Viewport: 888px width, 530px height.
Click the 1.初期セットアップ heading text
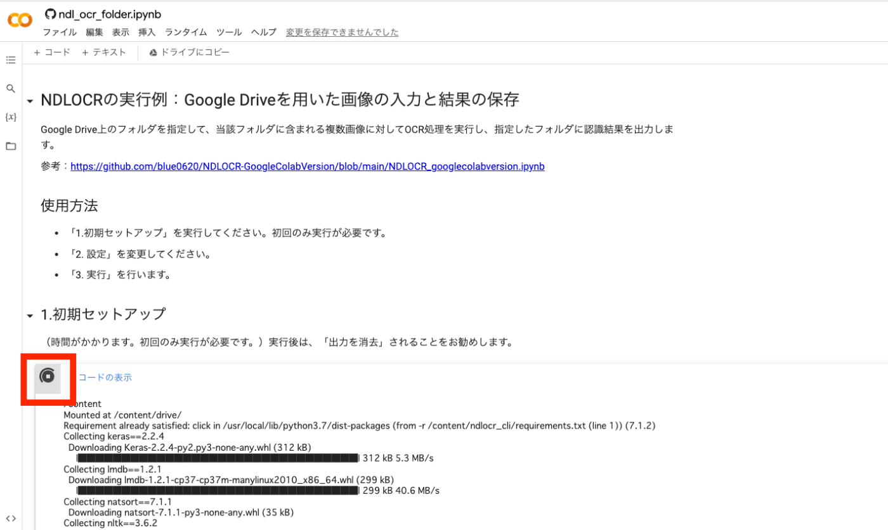[x=103, y=314]
